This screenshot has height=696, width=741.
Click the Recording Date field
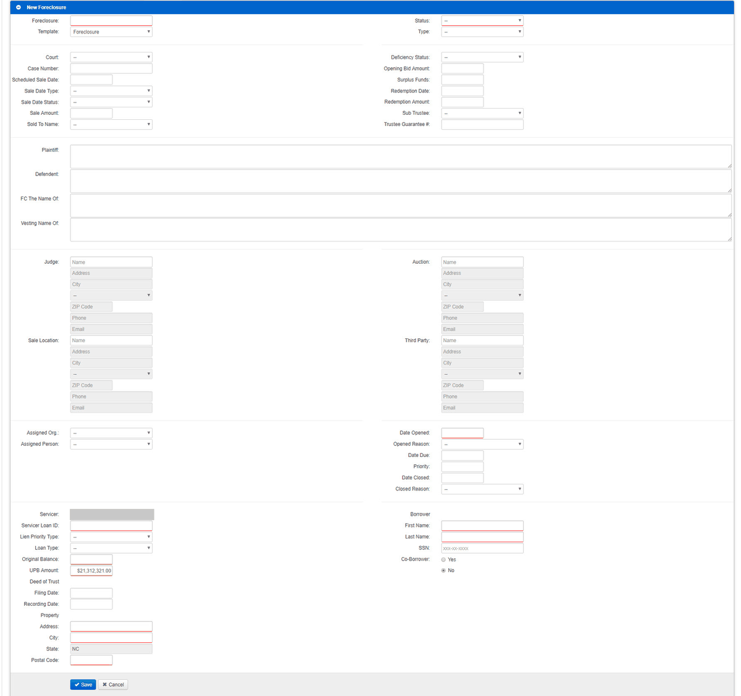(x=91, y=604)
